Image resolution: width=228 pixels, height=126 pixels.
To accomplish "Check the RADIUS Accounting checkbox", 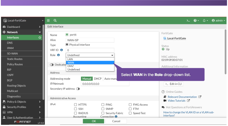I will tap(75, 113).
